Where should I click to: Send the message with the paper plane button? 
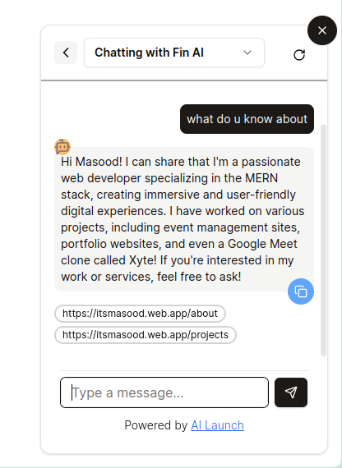tap(291, 392)
